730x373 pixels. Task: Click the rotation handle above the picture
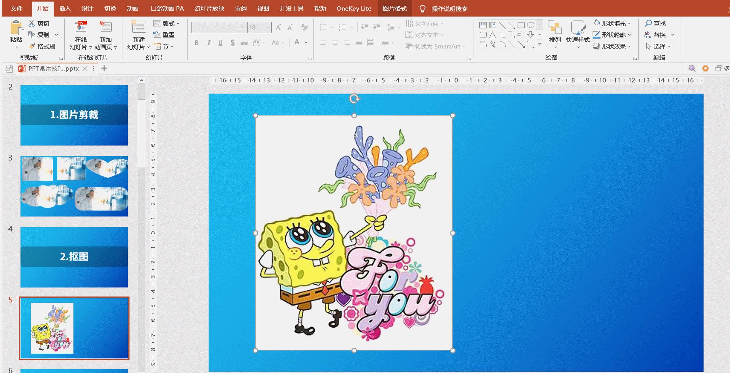(x=354, y=99)
